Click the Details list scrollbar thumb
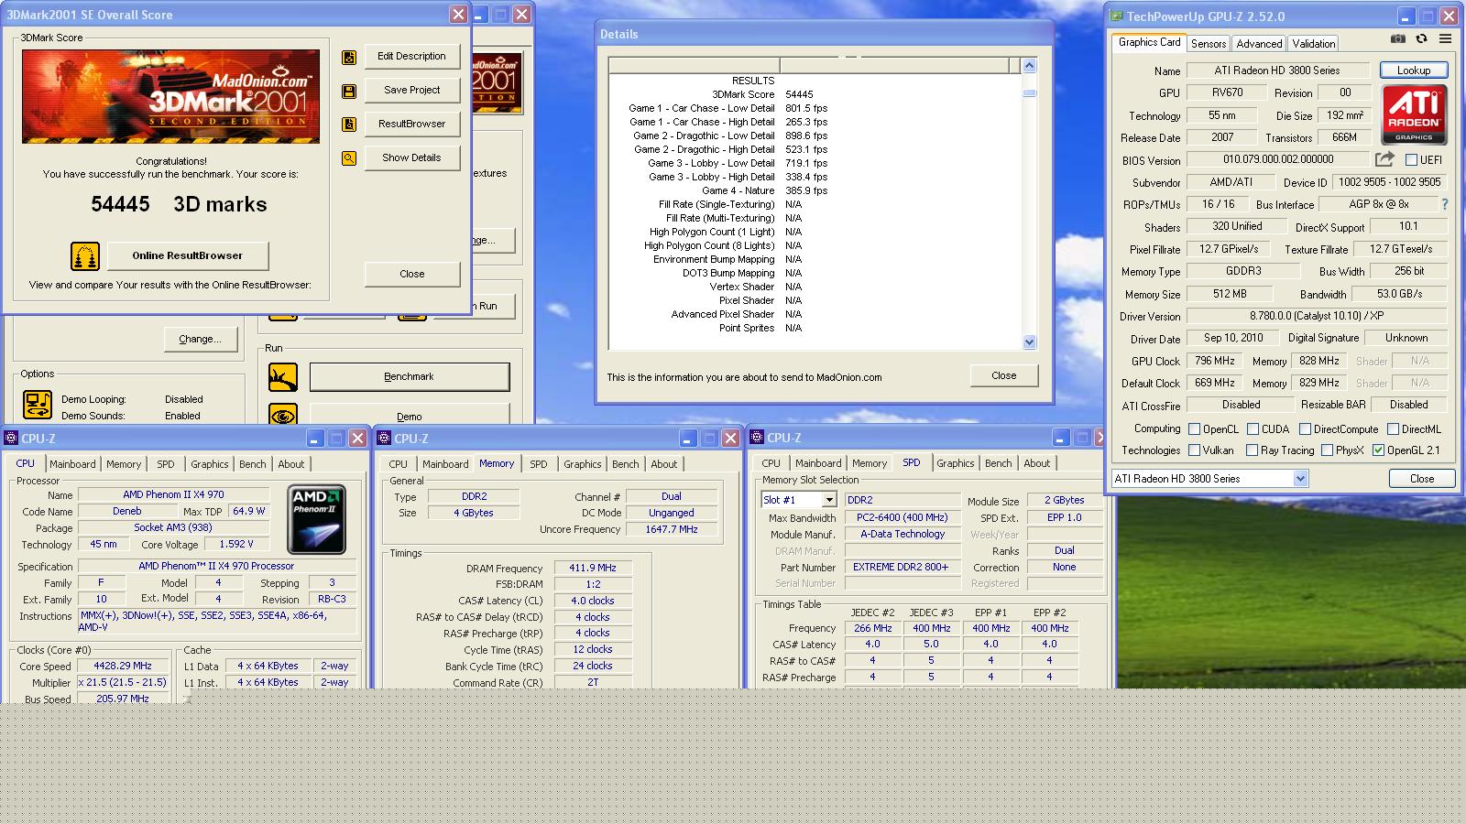Screen dimensions: 1466x824 click(x=1029, y=92)
